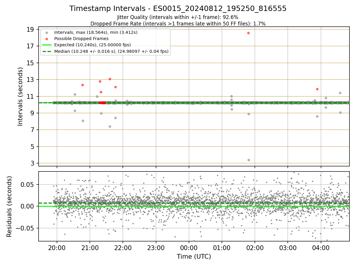Click the x-axis tick label '22:00'

click(123, 247)
